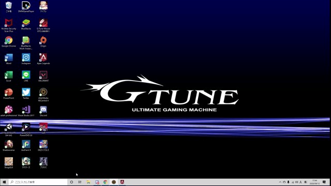Select the Origin desktop shortcut
The width and height of the screenshot is (331, 186).
tap(43, 41)
